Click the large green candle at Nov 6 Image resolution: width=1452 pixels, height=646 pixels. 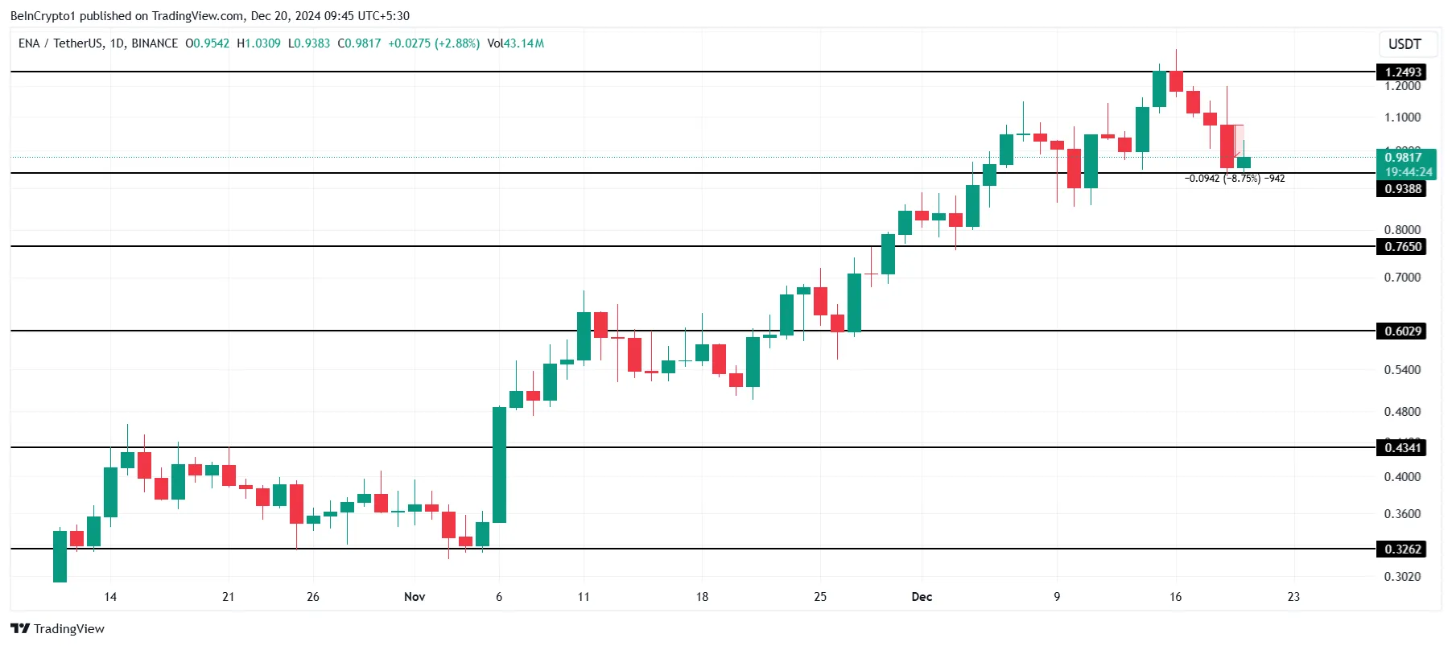click(499, 465)
